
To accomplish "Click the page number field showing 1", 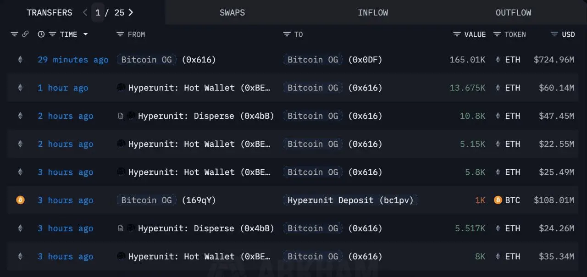I will 98,12.
